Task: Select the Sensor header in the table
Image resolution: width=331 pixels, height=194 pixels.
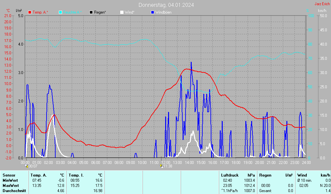Action: click(x=8, y=175)
